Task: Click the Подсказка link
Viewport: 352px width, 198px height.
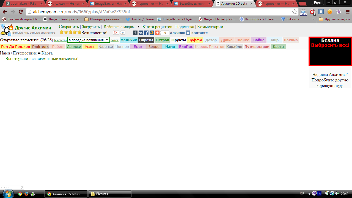Action: tap(185, 27)
